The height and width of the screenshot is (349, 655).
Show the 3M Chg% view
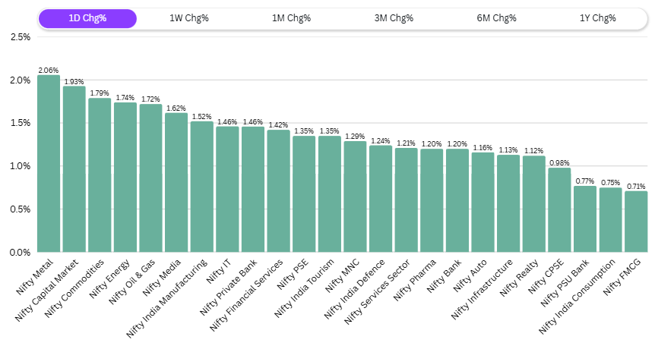[x=394, y=18]
